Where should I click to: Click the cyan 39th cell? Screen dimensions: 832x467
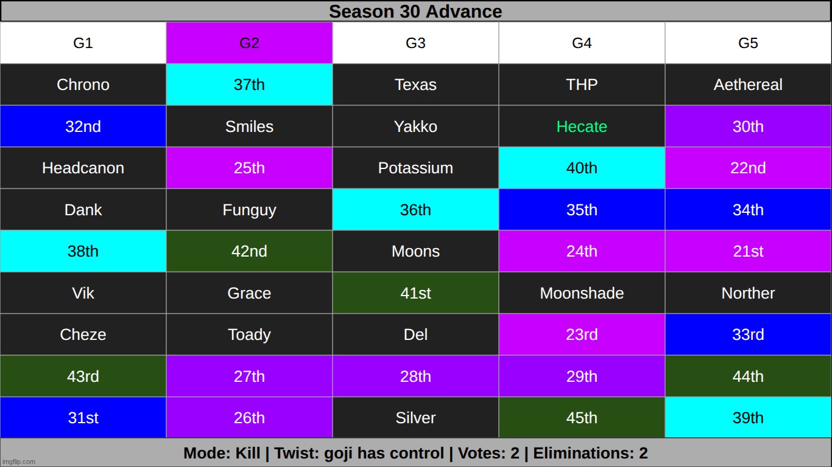click(x=748, y=418)
